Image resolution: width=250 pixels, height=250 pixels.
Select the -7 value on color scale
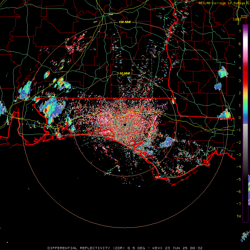point(239,204)
